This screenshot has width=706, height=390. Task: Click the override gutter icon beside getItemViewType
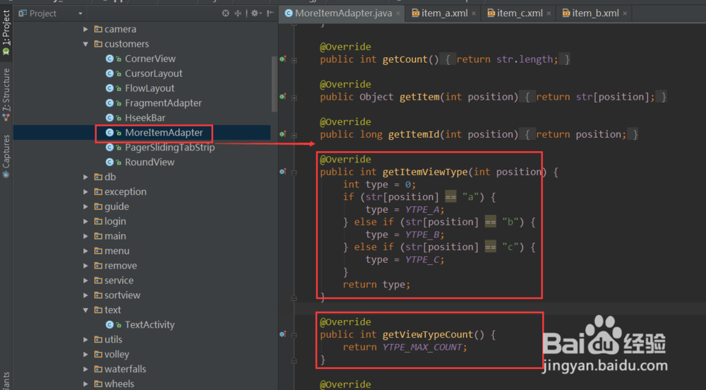point(283,172)
